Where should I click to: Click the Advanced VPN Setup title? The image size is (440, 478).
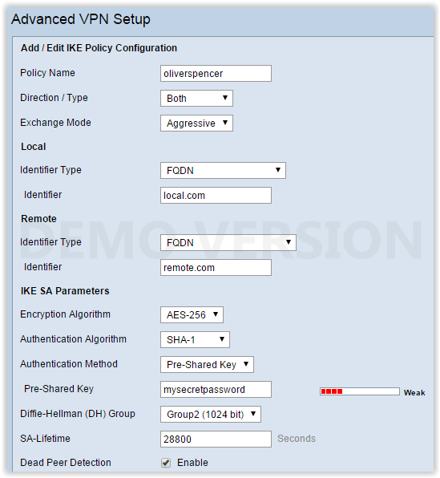[x=81, y=19]
